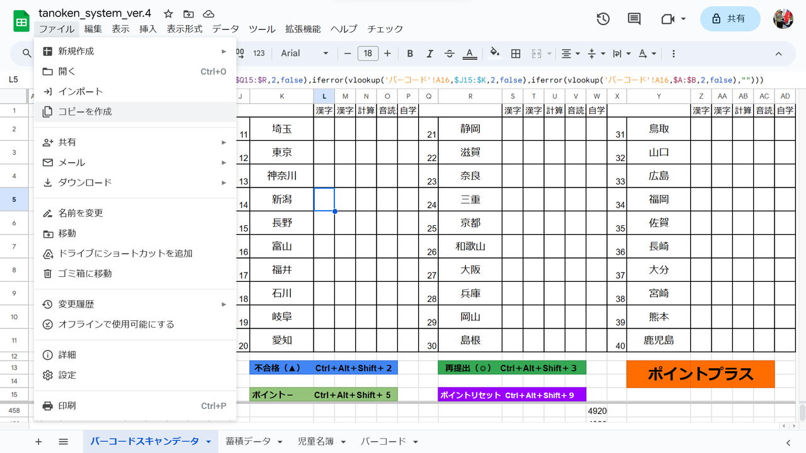Open the チェック custom menu
Viewport: 806px width, 453px height.
click(x=385, y=29)
